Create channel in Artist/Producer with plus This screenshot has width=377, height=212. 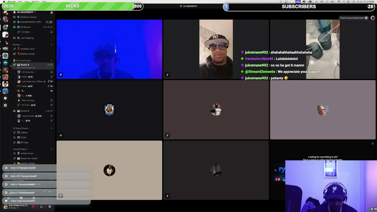point(52,149)
